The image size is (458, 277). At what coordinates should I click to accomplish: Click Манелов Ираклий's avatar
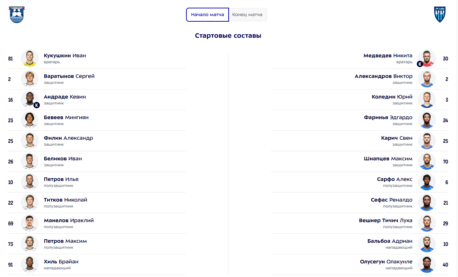click(x=30, y=223)
